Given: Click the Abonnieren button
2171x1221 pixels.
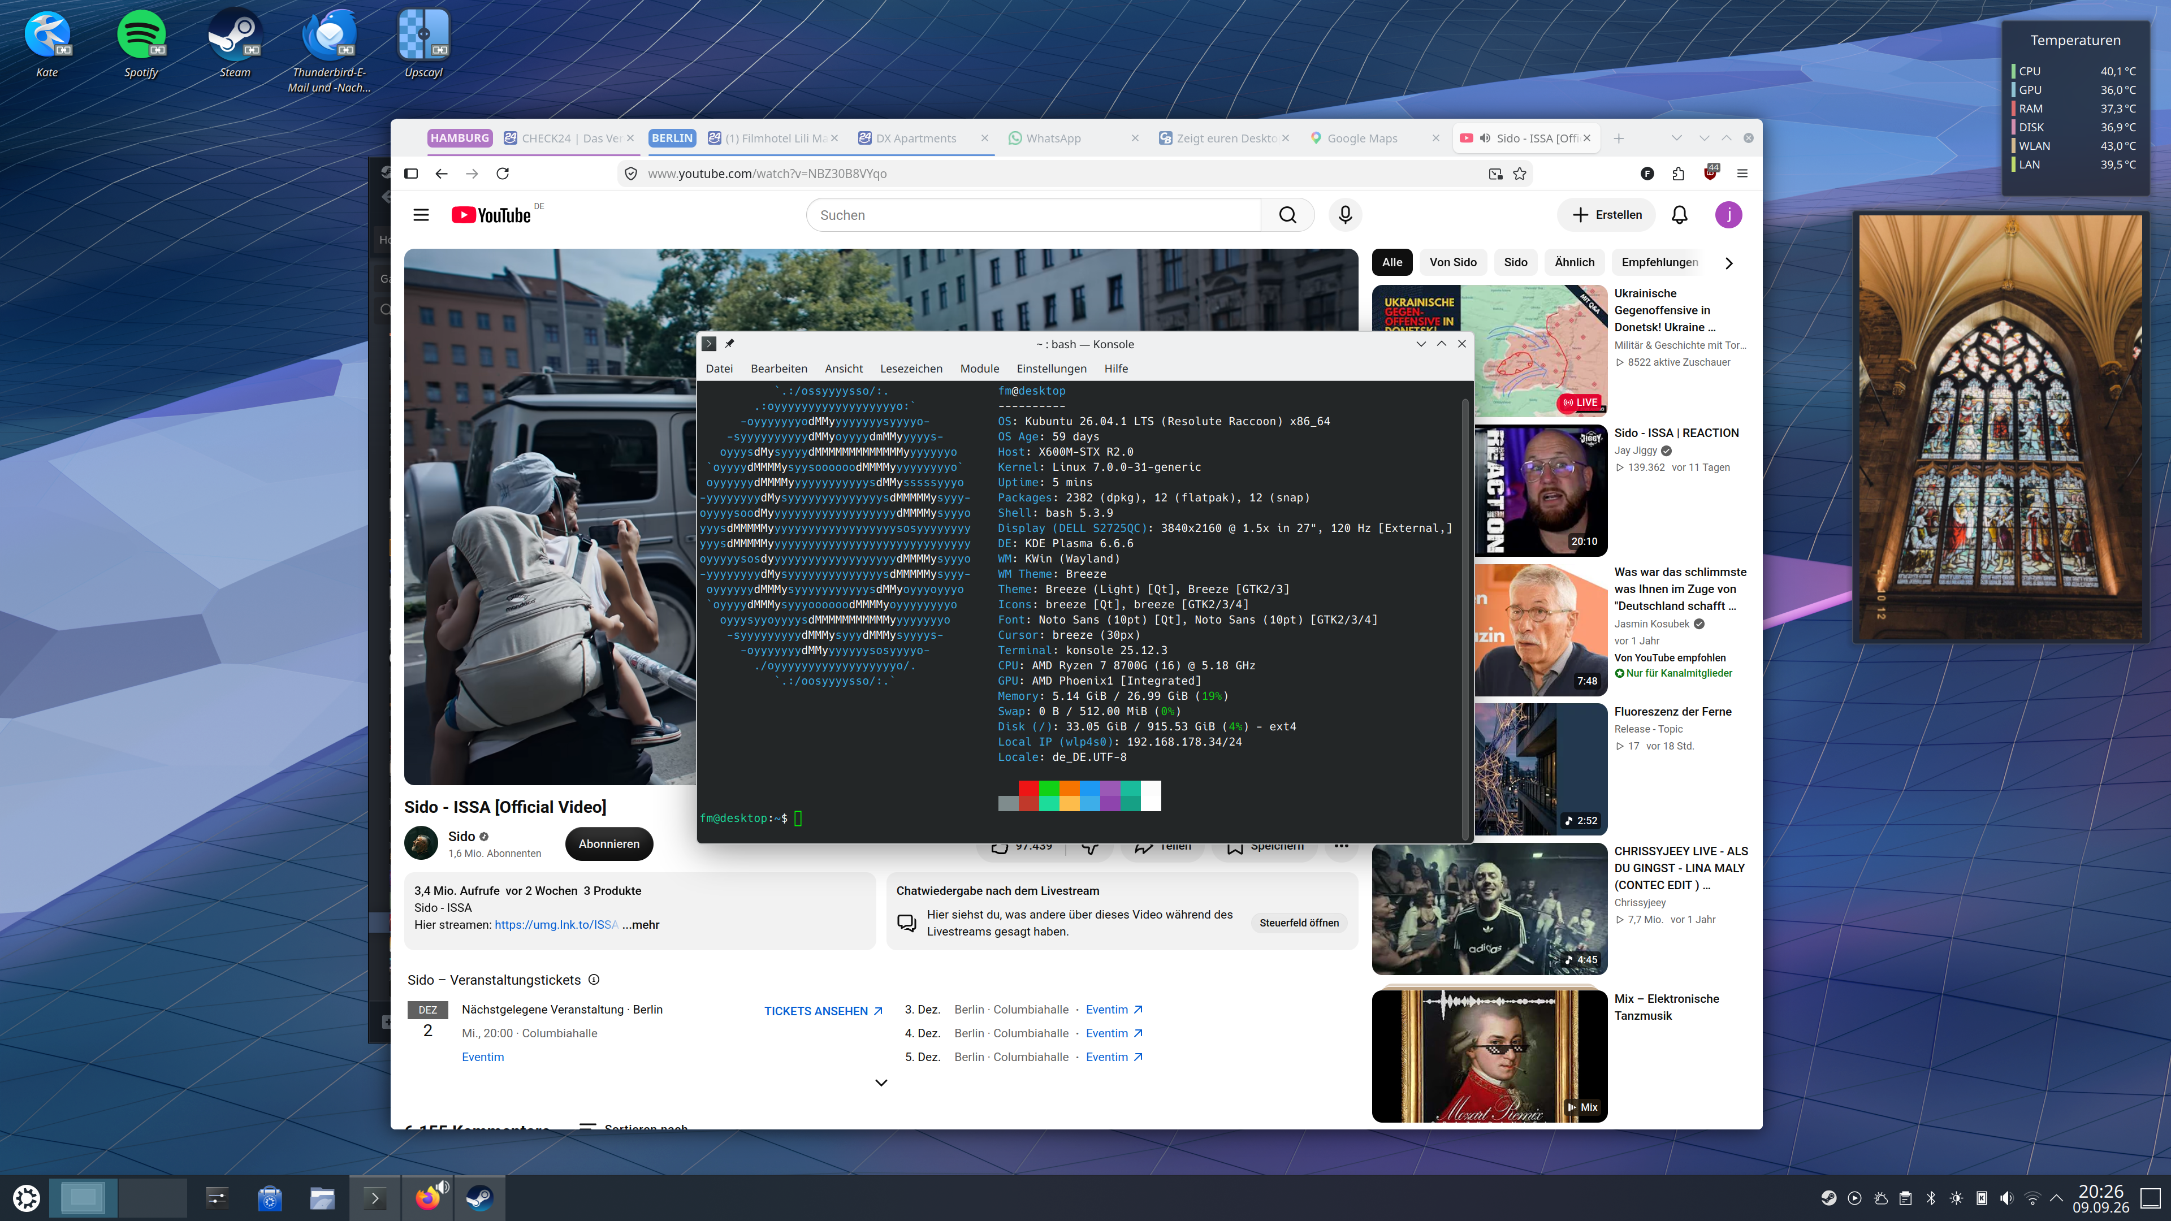Looking at the screenshot, I should click(608, 843).
